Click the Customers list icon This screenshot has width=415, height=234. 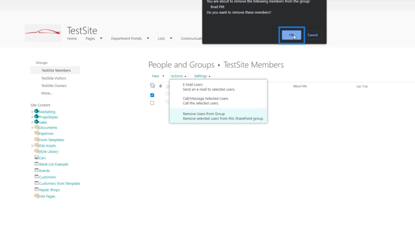click(37, 177)
